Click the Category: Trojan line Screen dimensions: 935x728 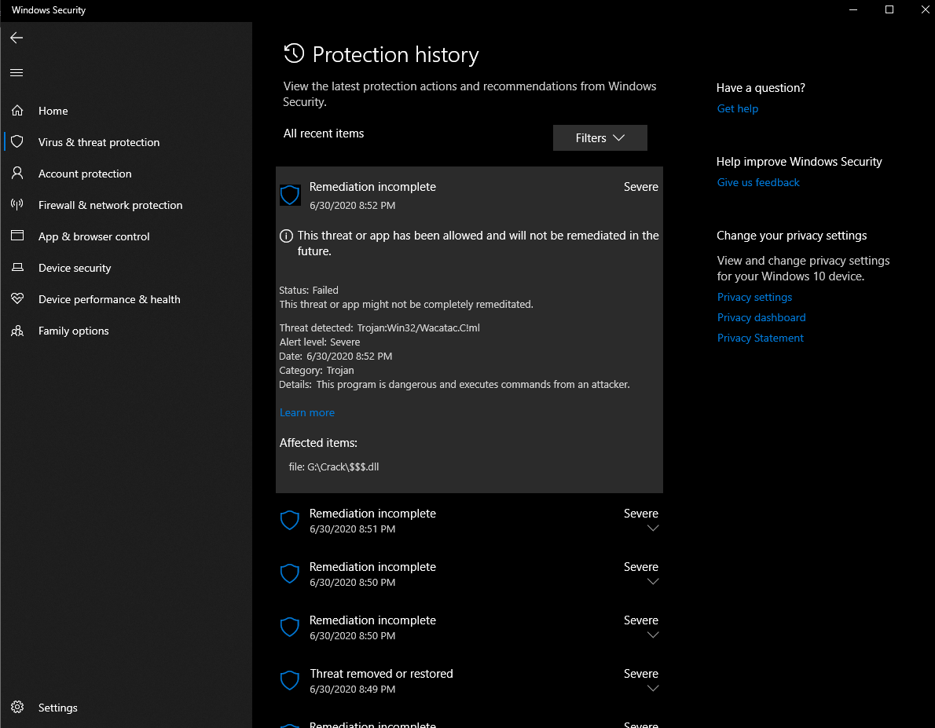pos(317,370)
